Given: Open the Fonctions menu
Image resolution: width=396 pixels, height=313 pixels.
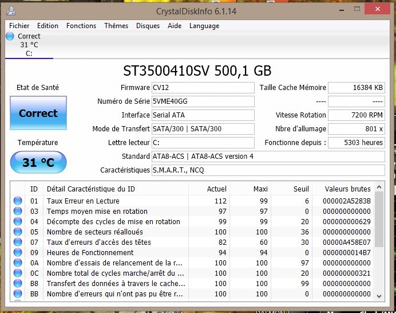Looking at the screenshot, I should coord(81,26).
